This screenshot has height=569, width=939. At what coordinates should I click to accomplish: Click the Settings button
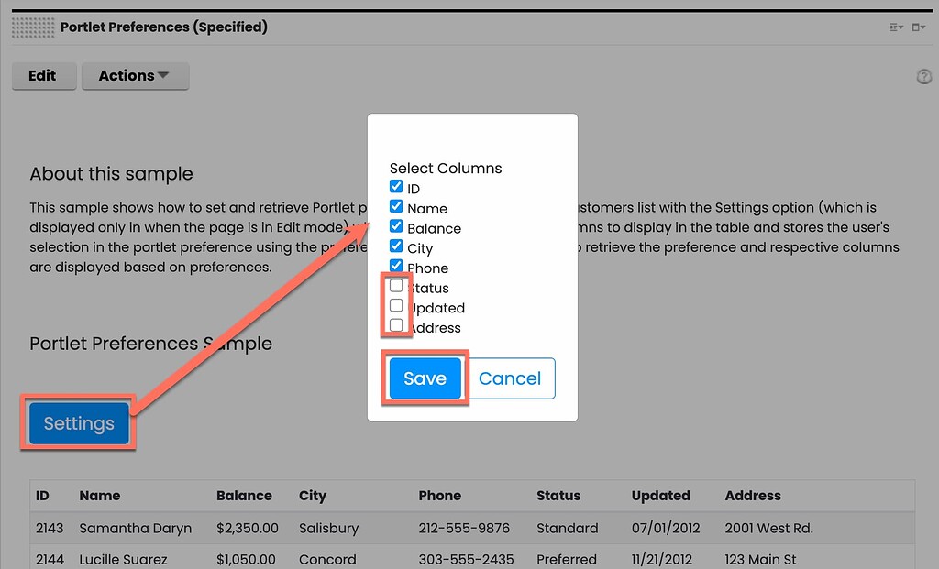(x=78, y=423)
